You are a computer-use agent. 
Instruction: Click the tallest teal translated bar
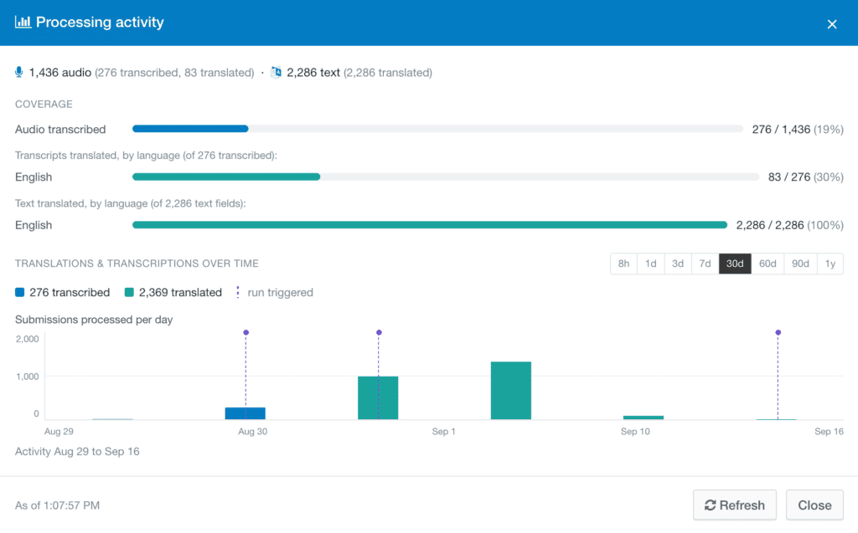(x=511, y=390)
